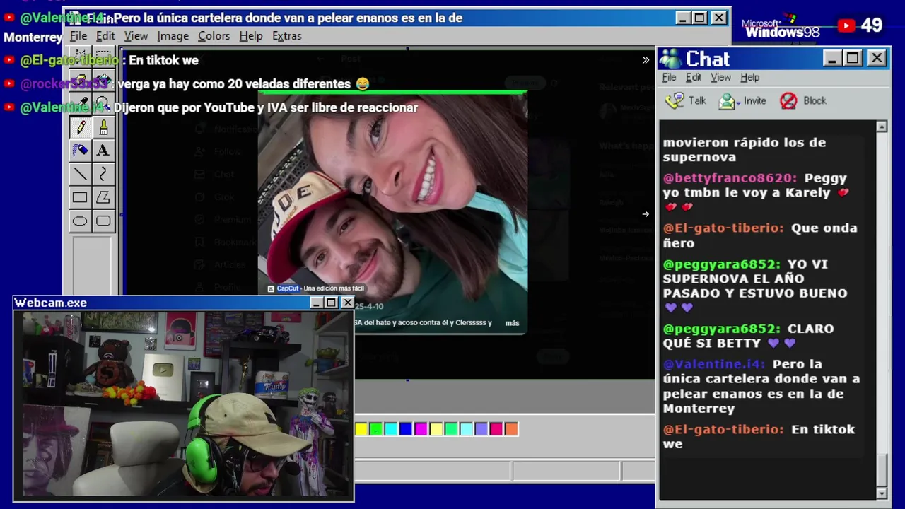Select the Airbrush spray tool
Image resolution: width=905 pixels, height=509 pixels.
[80, 150]
